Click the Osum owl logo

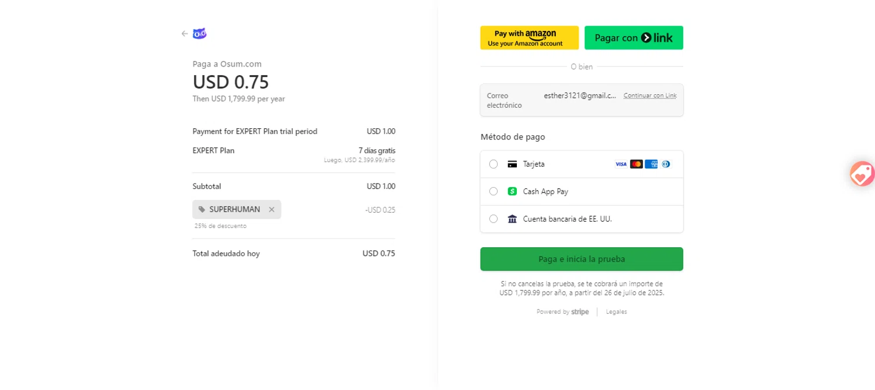[x=199, y=34]
